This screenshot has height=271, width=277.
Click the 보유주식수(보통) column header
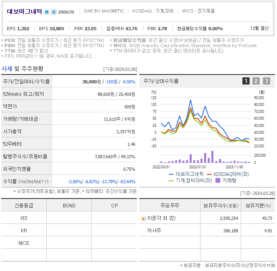[221, 205]
